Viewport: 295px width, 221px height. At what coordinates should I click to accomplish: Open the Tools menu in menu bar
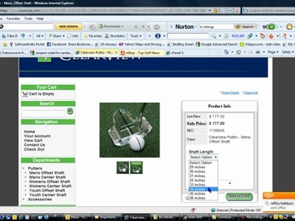point(28,18)
